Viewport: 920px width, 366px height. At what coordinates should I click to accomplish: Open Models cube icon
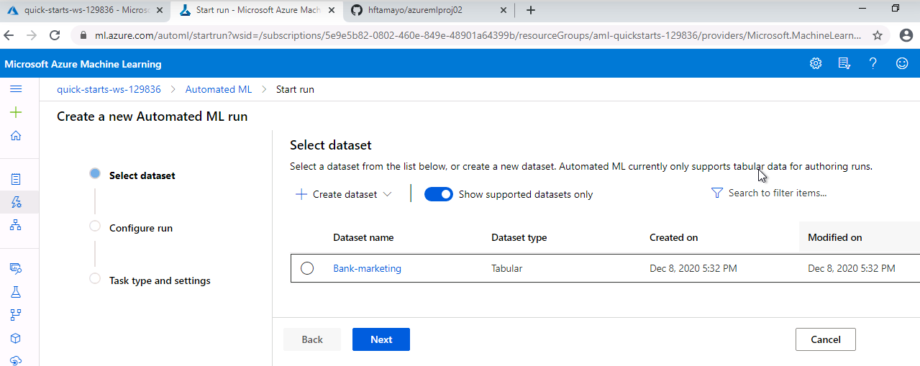tap(16, 338)
